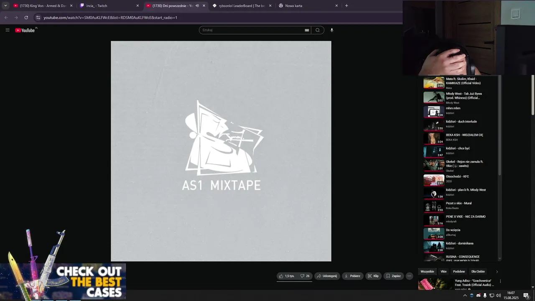This screenshot has height=301, width=535.
Task: Open more actions three-dot menu under video
Action: tap(409, 276)
